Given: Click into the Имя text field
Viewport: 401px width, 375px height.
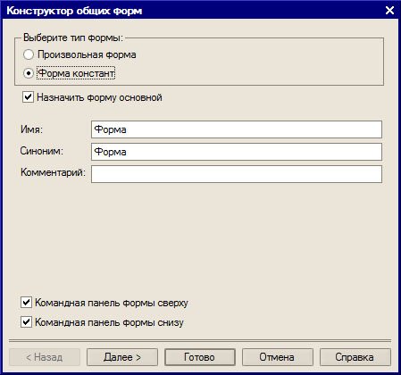Looking at the screenshot, I should pos(237,129).
